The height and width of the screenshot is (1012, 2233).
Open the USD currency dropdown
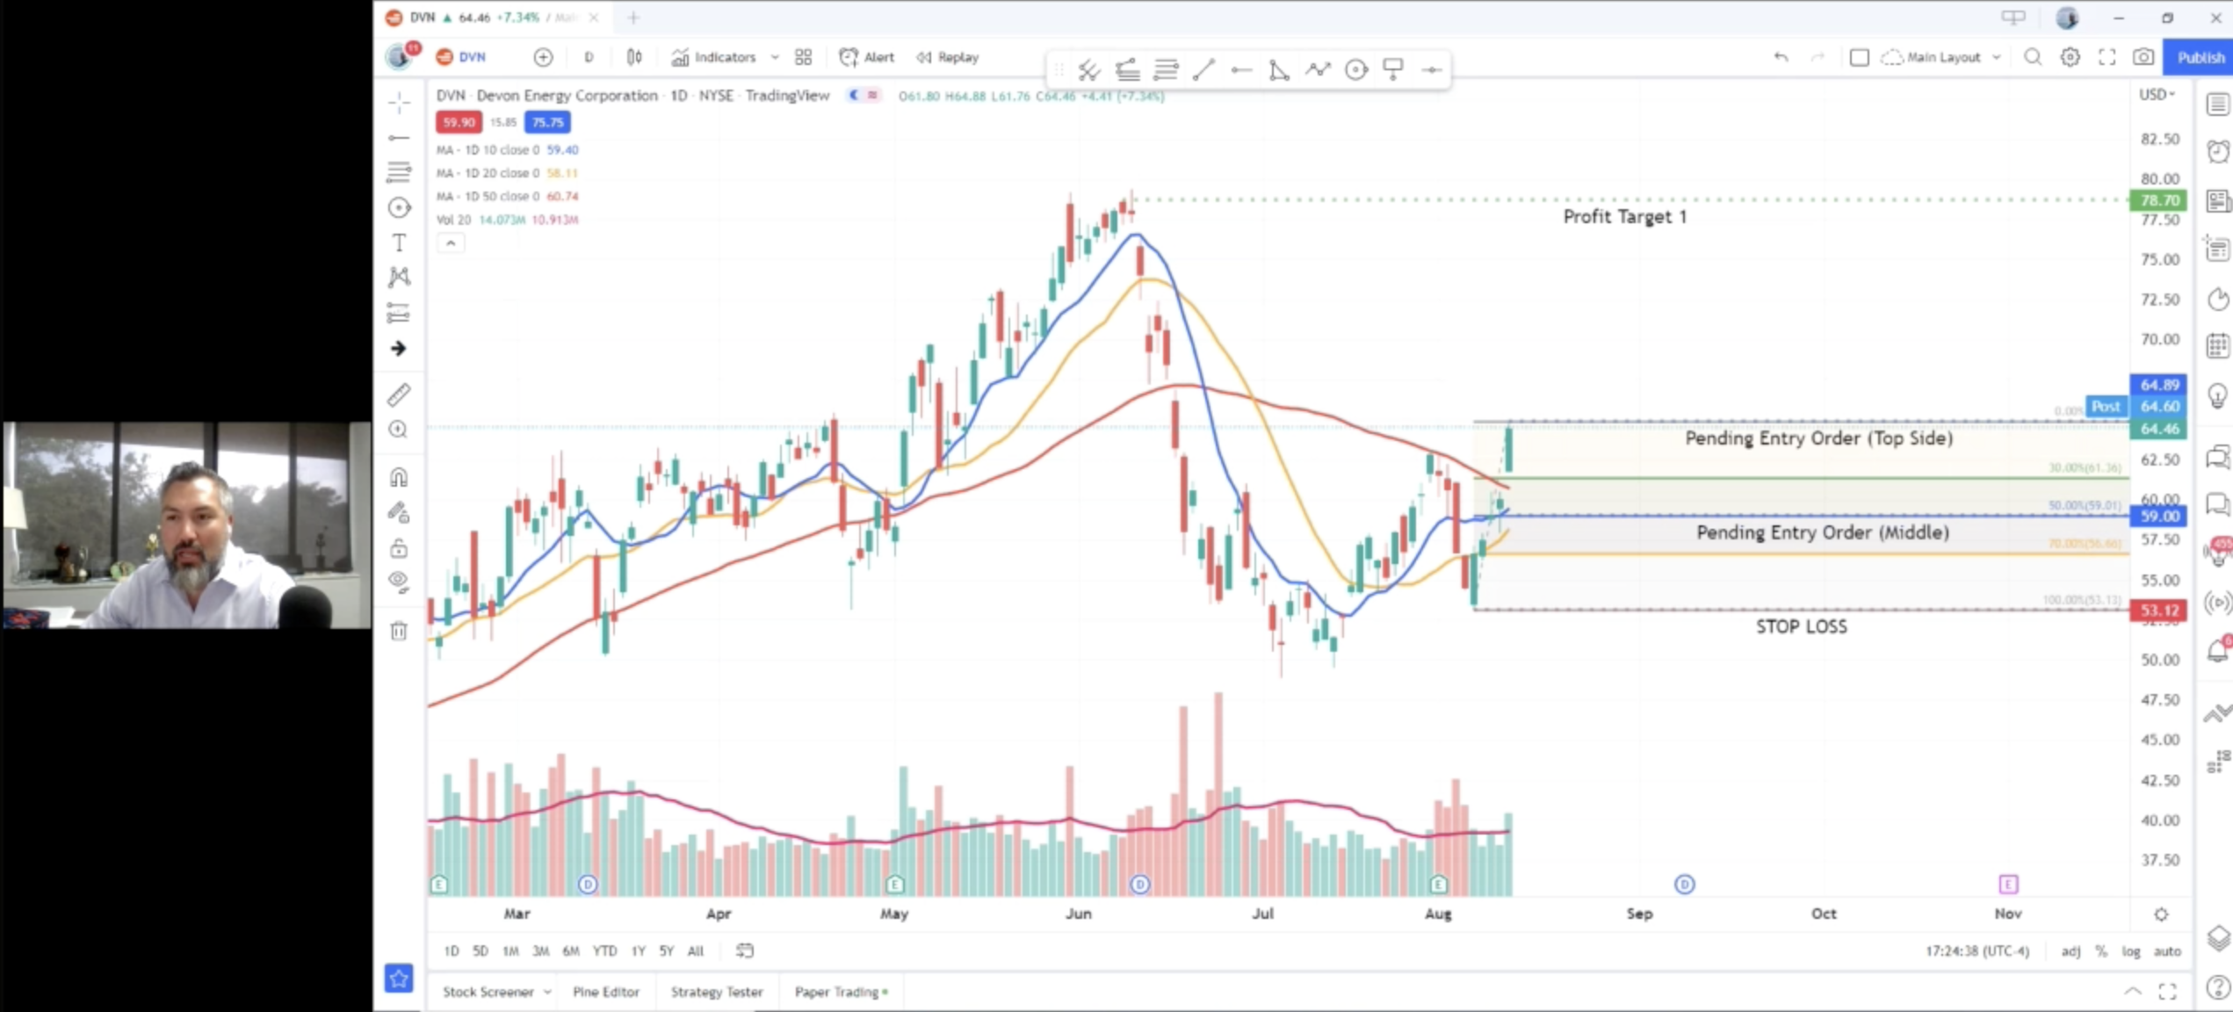[2157, 95]
